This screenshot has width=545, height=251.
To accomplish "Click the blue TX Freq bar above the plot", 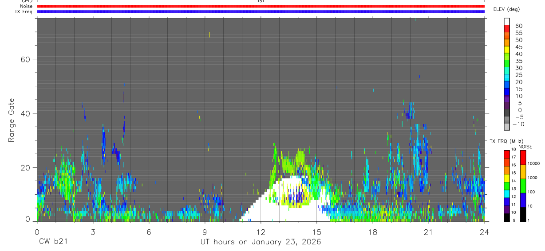I will (x=261, y=12).
